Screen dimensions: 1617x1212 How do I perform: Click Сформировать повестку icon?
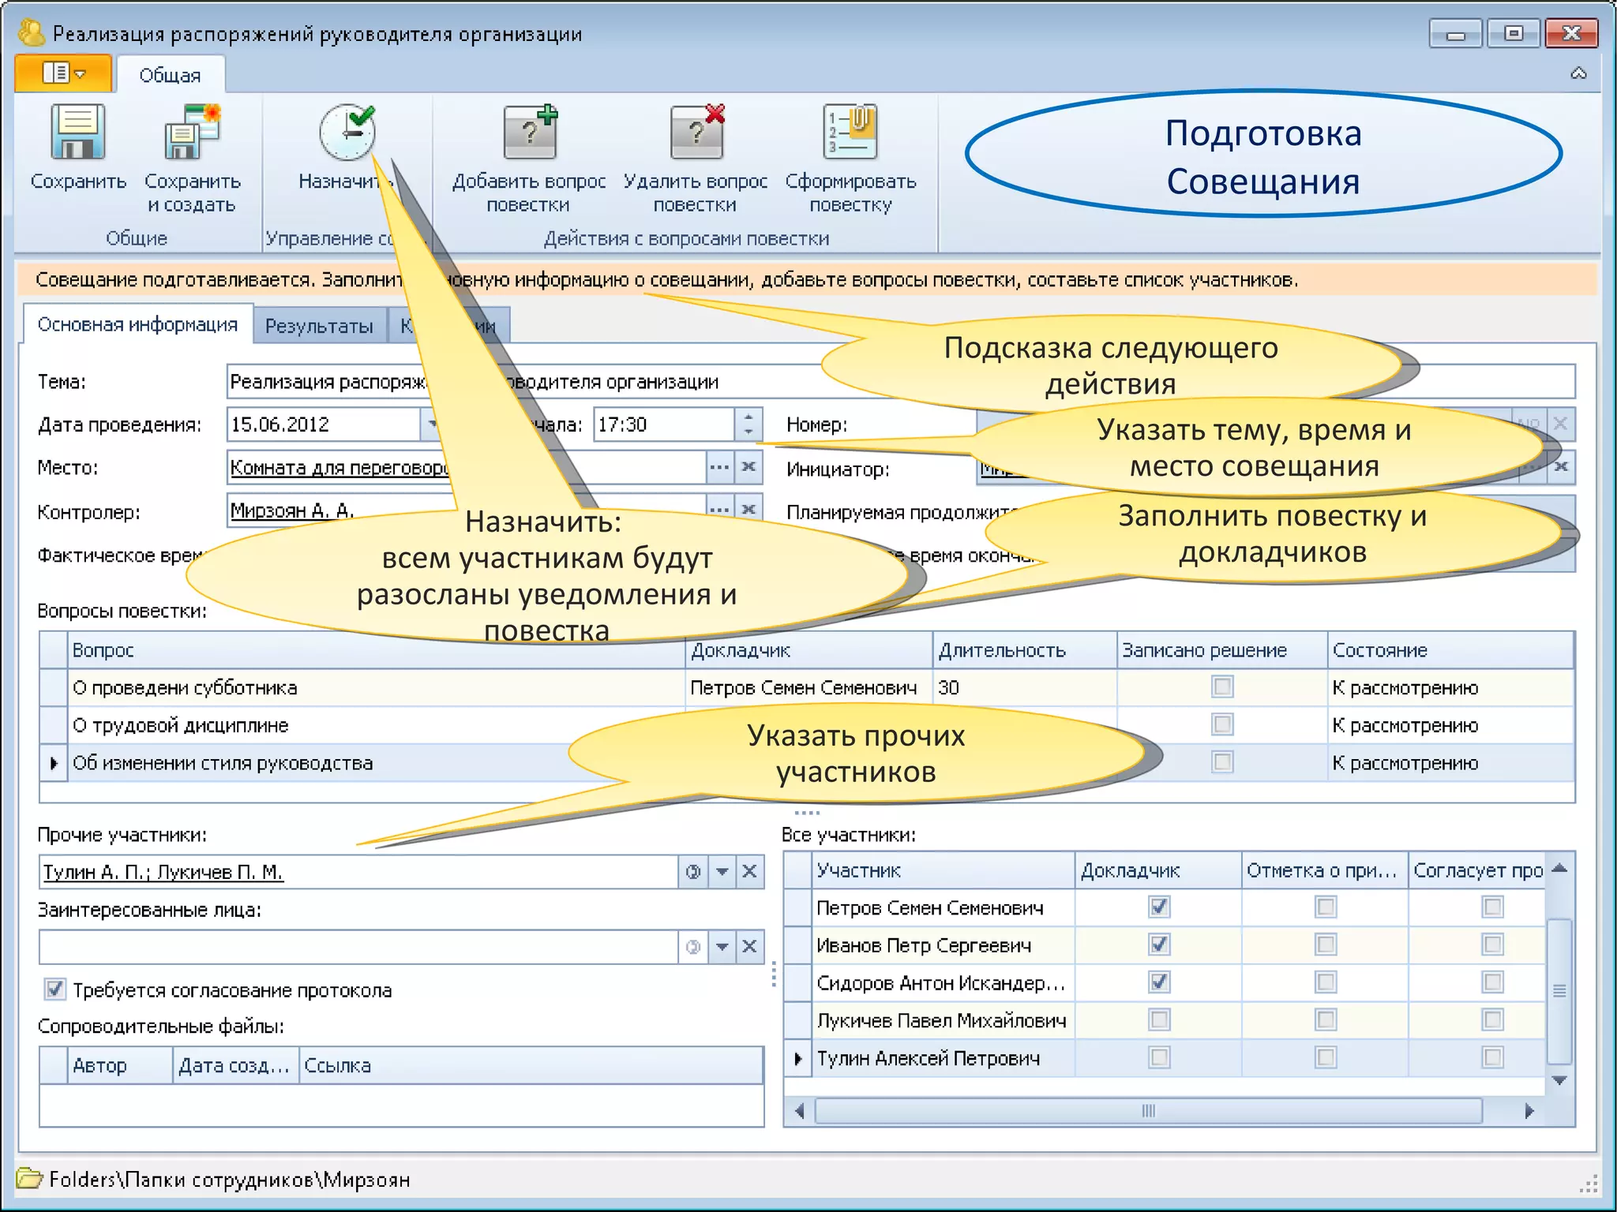850,133
